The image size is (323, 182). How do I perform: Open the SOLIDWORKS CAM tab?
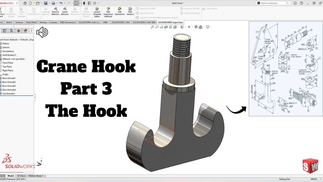pos(121,22)
